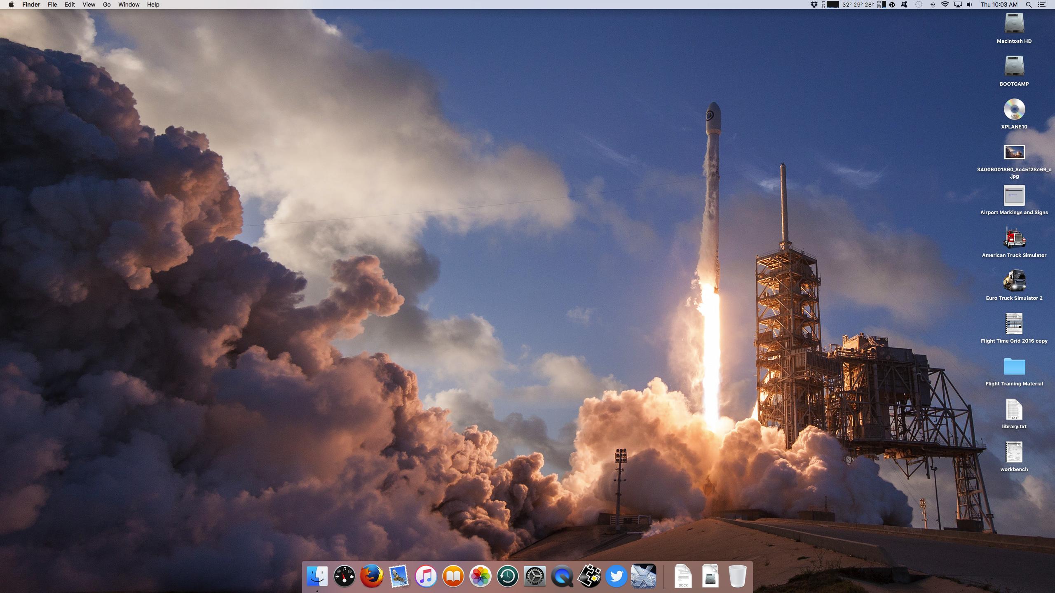Open the Bluetooth status menu
Screen dimensions: 1055x593
[932, 5]
